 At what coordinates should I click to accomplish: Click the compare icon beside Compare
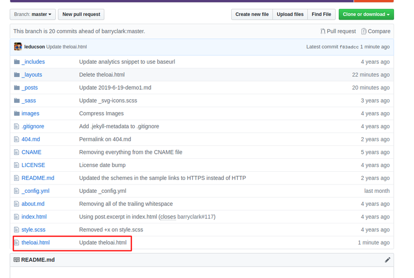[364, 31]
